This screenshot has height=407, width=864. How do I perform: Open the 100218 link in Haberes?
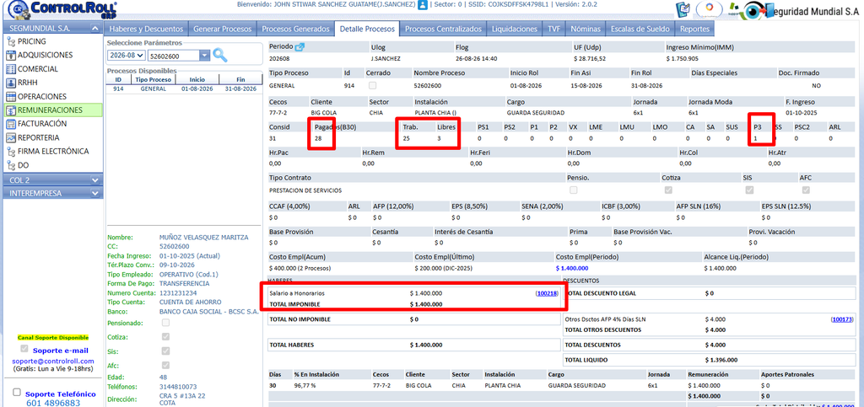[547, 294]
